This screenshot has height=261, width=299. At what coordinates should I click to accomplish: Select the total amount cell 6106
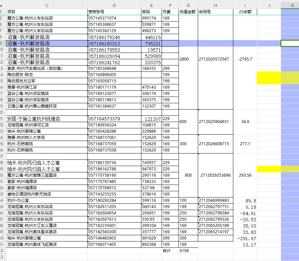tap(188, 251)
